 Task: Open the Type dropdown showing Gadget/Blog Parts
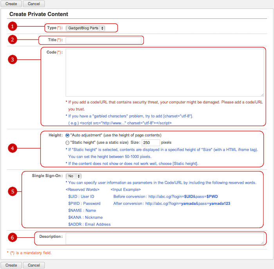click(85, 28)
